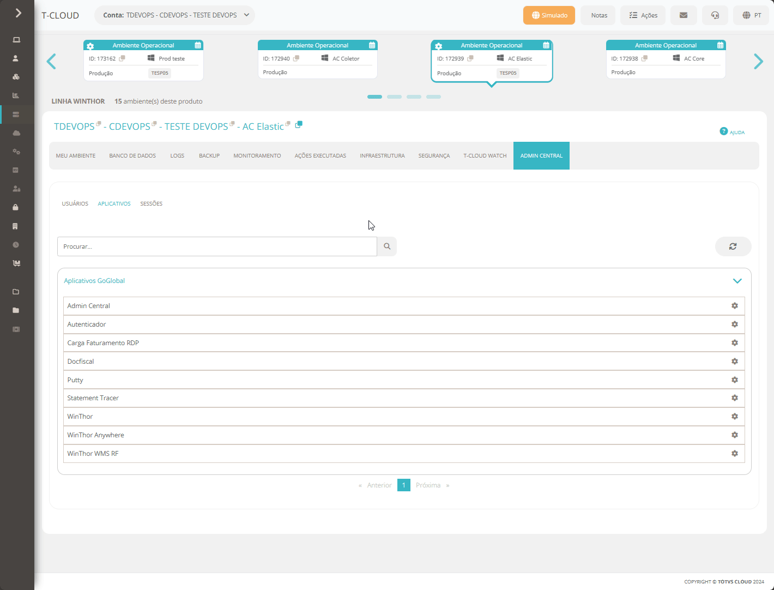Change language with PT globe button

pyautogui.click(x=751, y=15)
